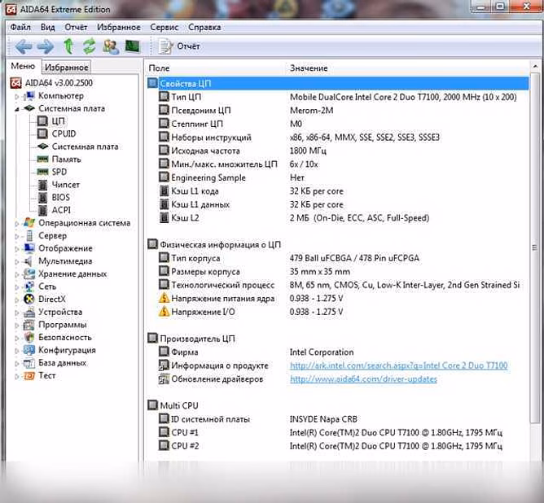Click the Сеть network icon
Image resolution: width=544 pixels, height=503 pixels.
(29, 286)
